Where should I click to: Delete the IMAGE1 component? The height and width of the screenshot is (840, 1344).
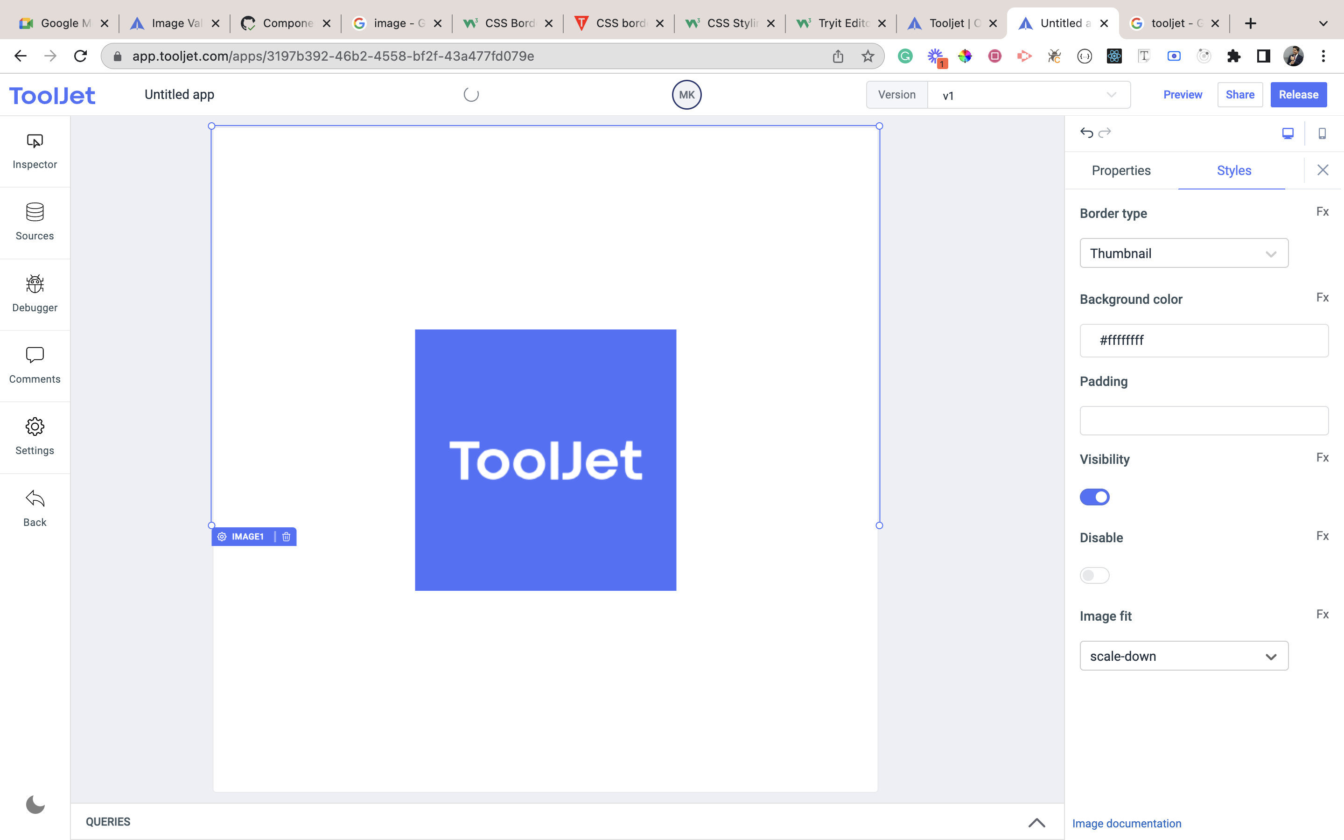coord(286,537)
